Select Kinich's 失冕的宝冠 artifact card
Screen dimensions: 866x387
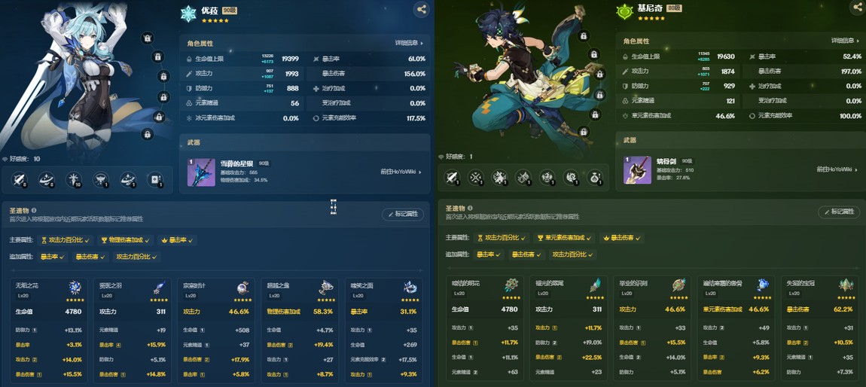pos(820,328)
